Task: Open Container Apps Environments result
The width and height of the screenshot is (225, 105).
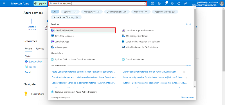Action: (x=139, y=31)
